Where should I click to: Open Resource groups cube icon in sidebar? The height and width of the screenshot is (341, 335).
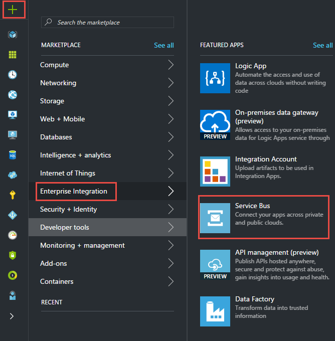click(13, 35)
